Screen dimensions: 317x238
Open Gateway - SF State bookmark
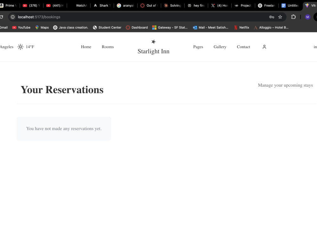(x=170, y=28)
